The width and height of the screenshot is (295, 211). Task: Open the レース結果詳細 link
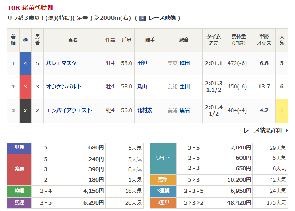[x=262, y=130]
